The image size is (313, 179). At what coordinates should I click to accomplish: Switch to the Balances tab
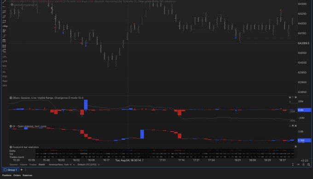coord(27,175)
